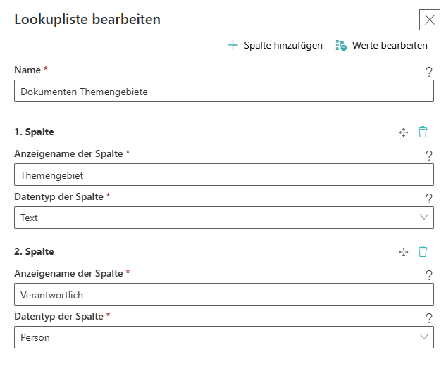446x371 pixels.
Task: Click the plus icon to add column
Action: 233,45
